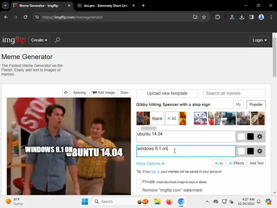The image size is (277, 208).
Task: Open notification bell in system tray
Action: pyautogui.click(x=259, y=201)
